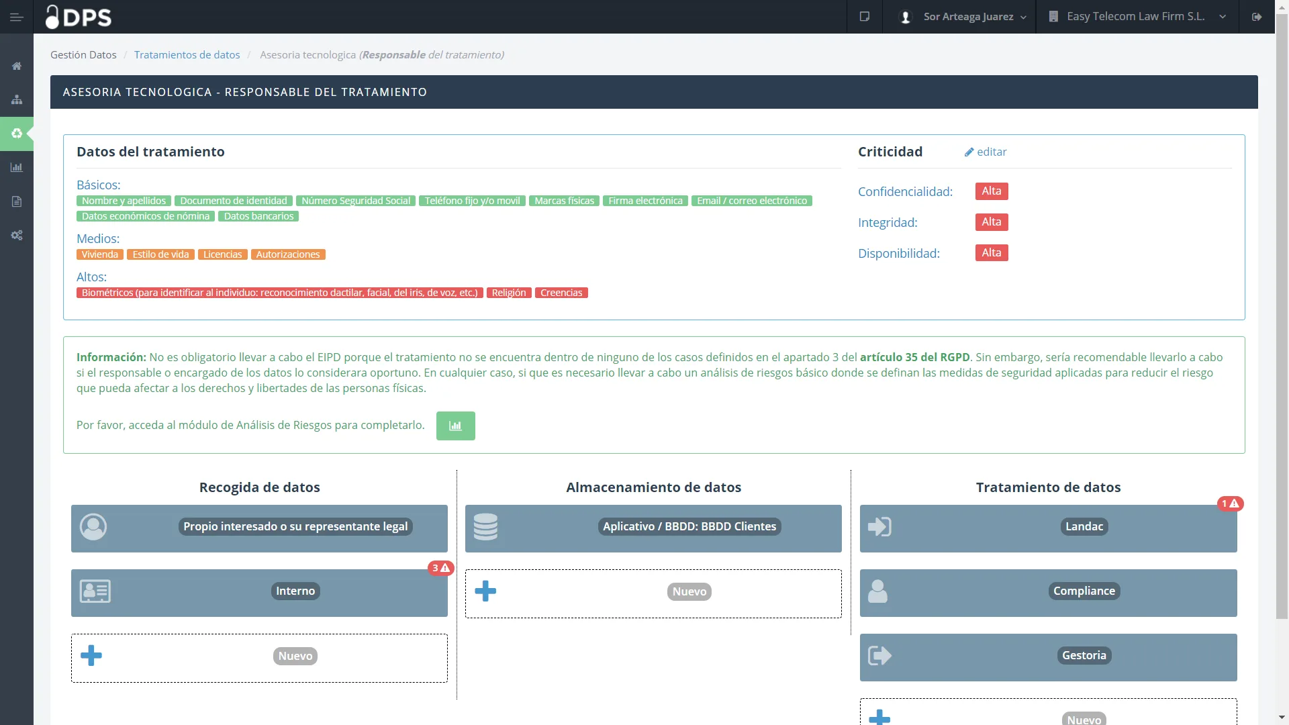Image resolution: width=1289 pixels, height=725 pixels.
Task: Click the logout icon at top right
Action: pyautogui.click(x=1257, y=17)
